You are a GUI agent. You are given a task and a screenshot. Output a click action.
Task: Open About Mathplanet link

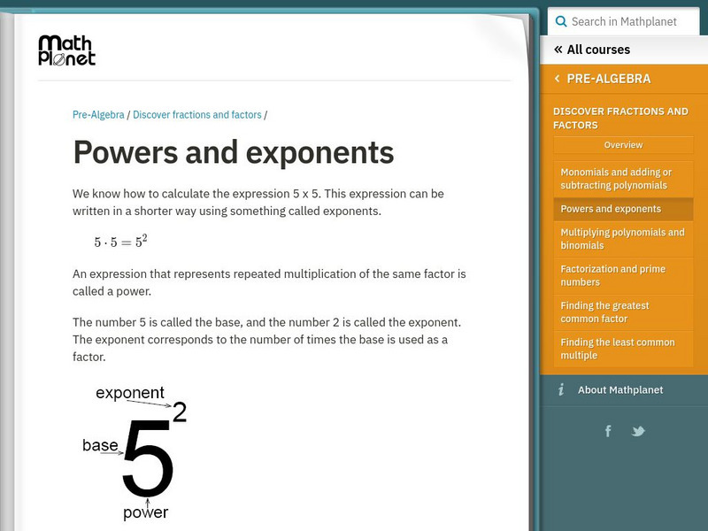620,389
